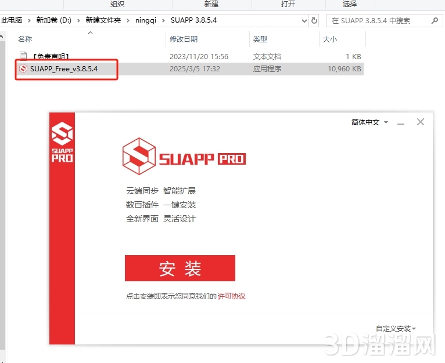445x363 pixels.
Task: Click the 2023/11/20 15:56 date cell
Action: (x=199, y=57)
